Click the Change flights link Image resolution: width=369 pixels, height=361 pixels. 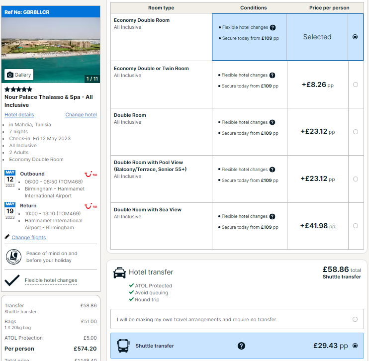click(29, 238)
